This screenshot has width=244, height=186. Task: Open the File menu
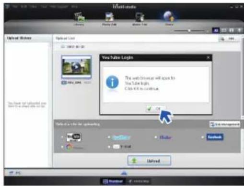point(15,7)
